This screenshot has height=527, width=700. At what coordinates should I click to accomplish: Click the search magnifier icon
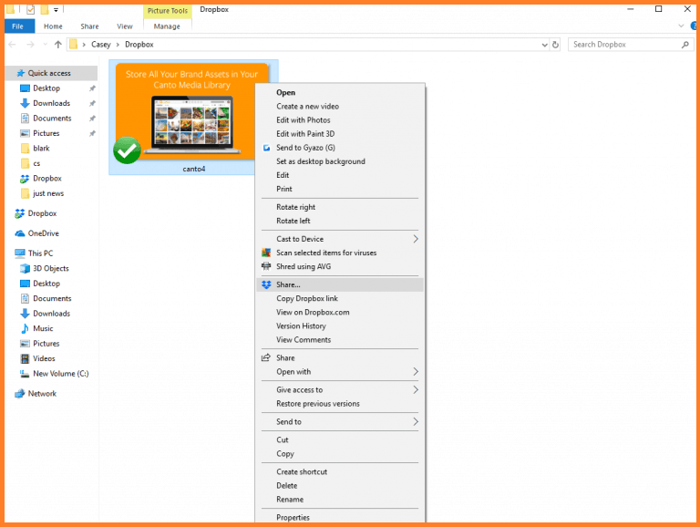685,45
